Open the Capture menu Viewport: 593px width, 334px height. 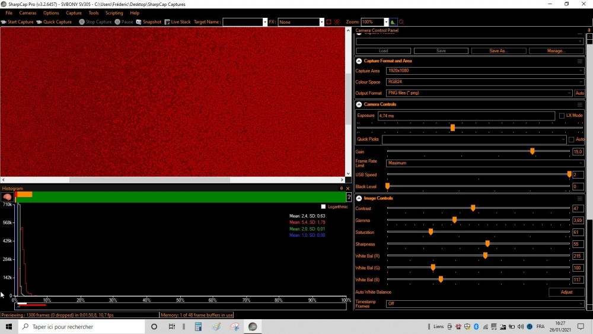point(74,13)
